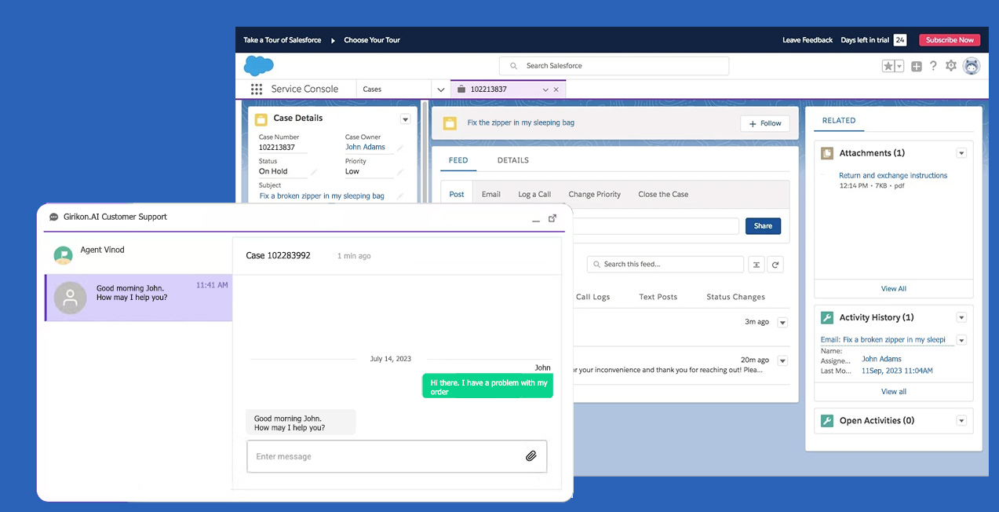The height and width of the screenshot is (512, 999).
Task: Click the Enter message input field
Action: 396,456
